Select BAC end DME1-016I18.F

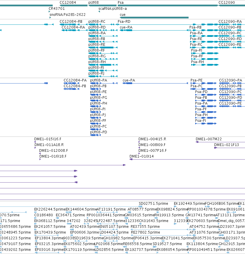53,156
